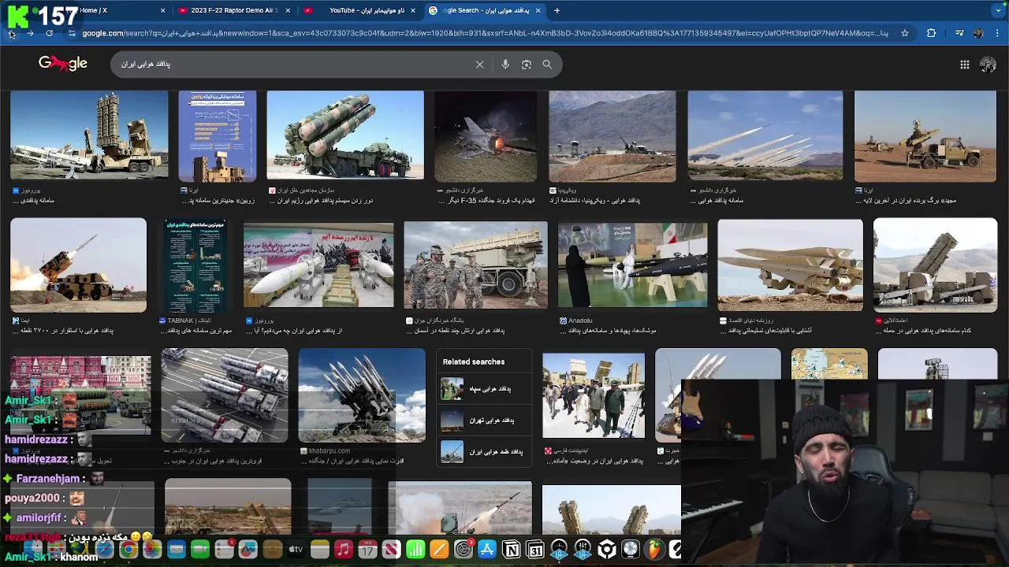Select first related search پدافند هوایی سپاه
This screenshot has height=567, width=1009.
[483, 389]
